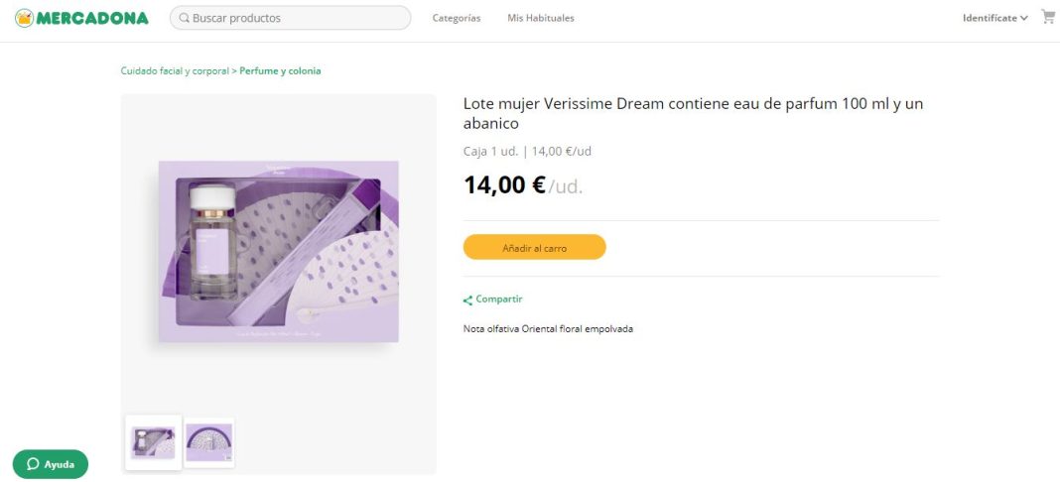The height and width of the screenshot is (482, 1060).
Task: Click the Mercadona logo
Action: 81,18
